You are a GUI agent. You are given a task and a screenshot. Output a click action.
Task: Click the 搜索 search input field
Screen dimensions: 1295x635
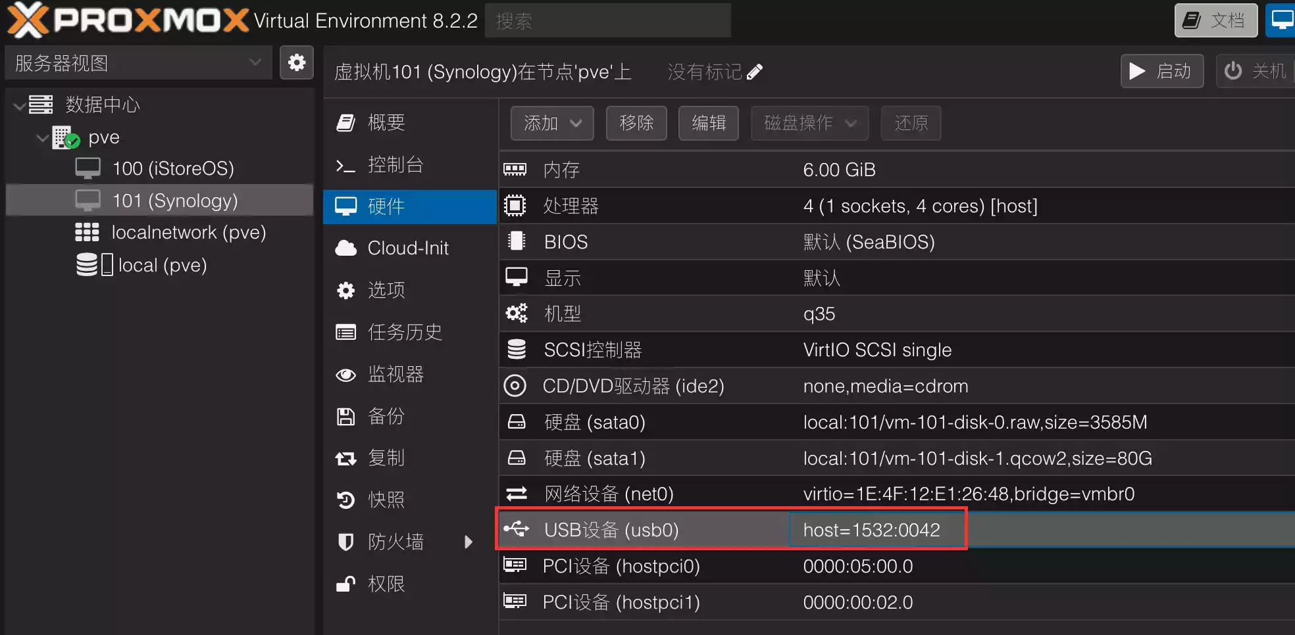(607, 21)
